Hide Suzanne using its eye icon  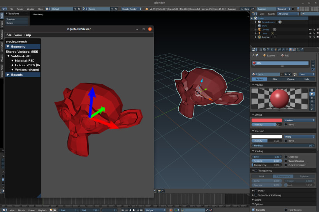coord(310,37)
